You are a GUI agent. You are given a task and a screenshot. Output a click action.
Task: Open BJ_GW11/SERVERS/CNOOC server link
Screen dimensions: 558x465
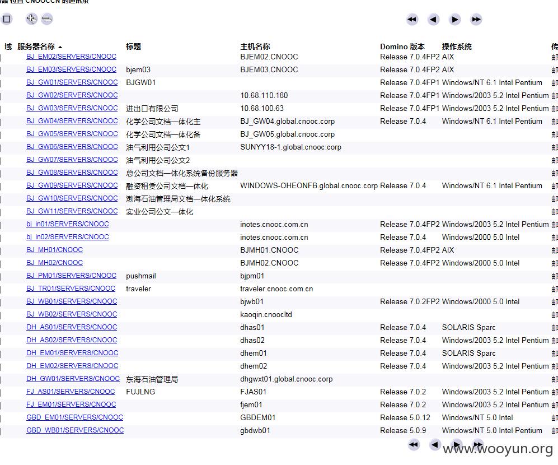[72, 211]
